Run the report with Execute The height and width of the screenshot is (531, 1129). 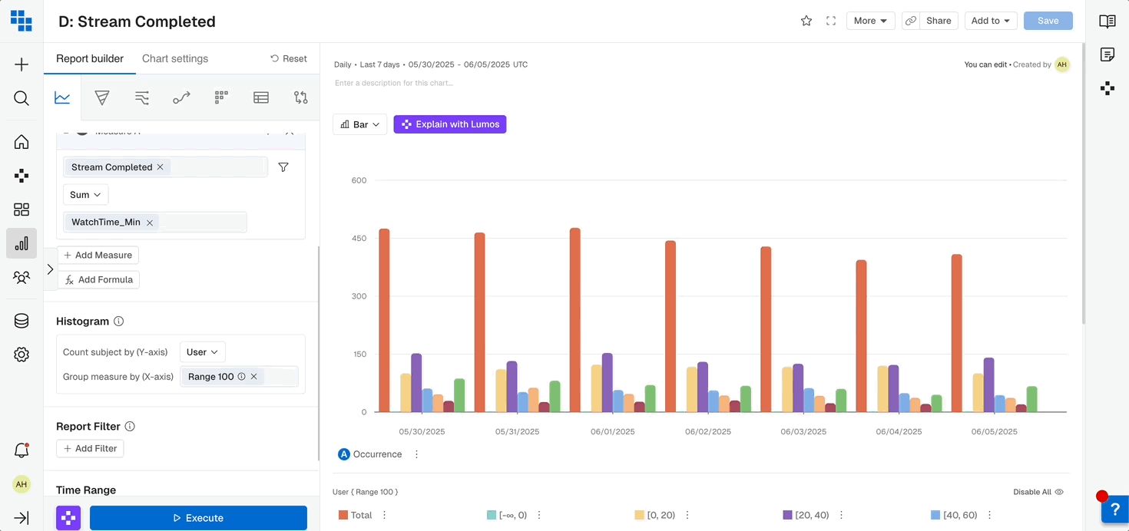point(198,518)
